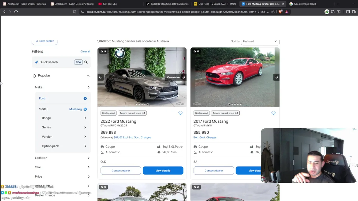This screenshot has height=201, width=358.
Task: Close the Ford Mustang cars tab
Action: pyautogui.click(x=283, y=4)
